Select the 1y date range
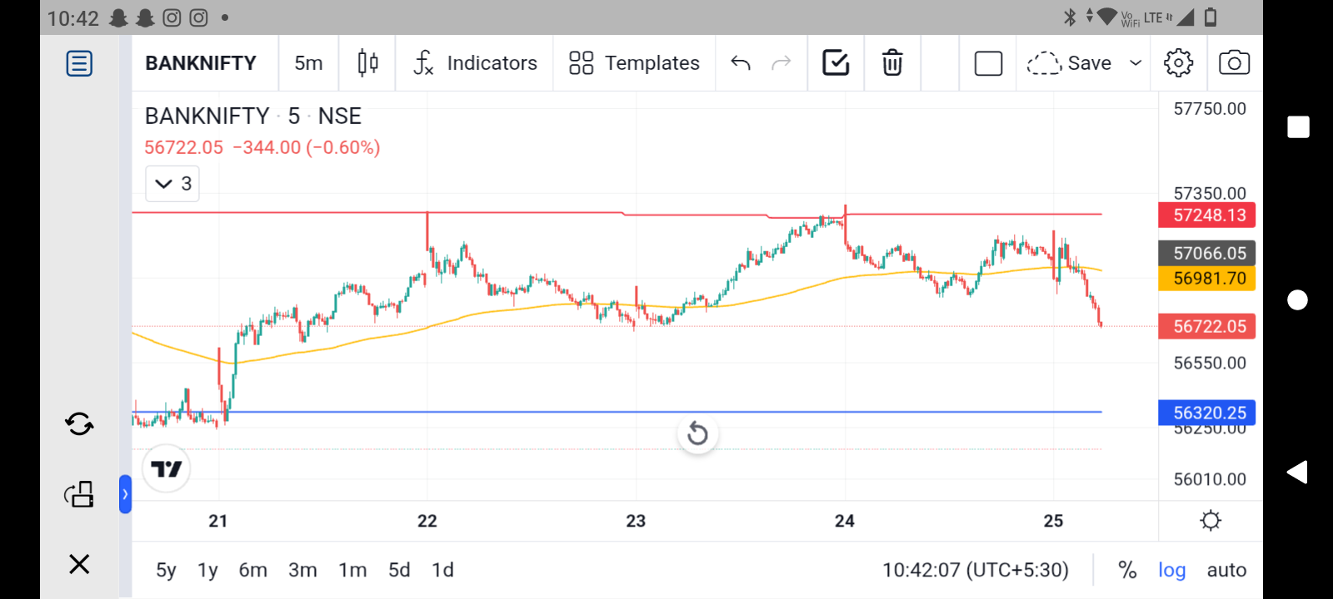The width and height of the screenshot is (1333, 599). (x=207, y=570)
